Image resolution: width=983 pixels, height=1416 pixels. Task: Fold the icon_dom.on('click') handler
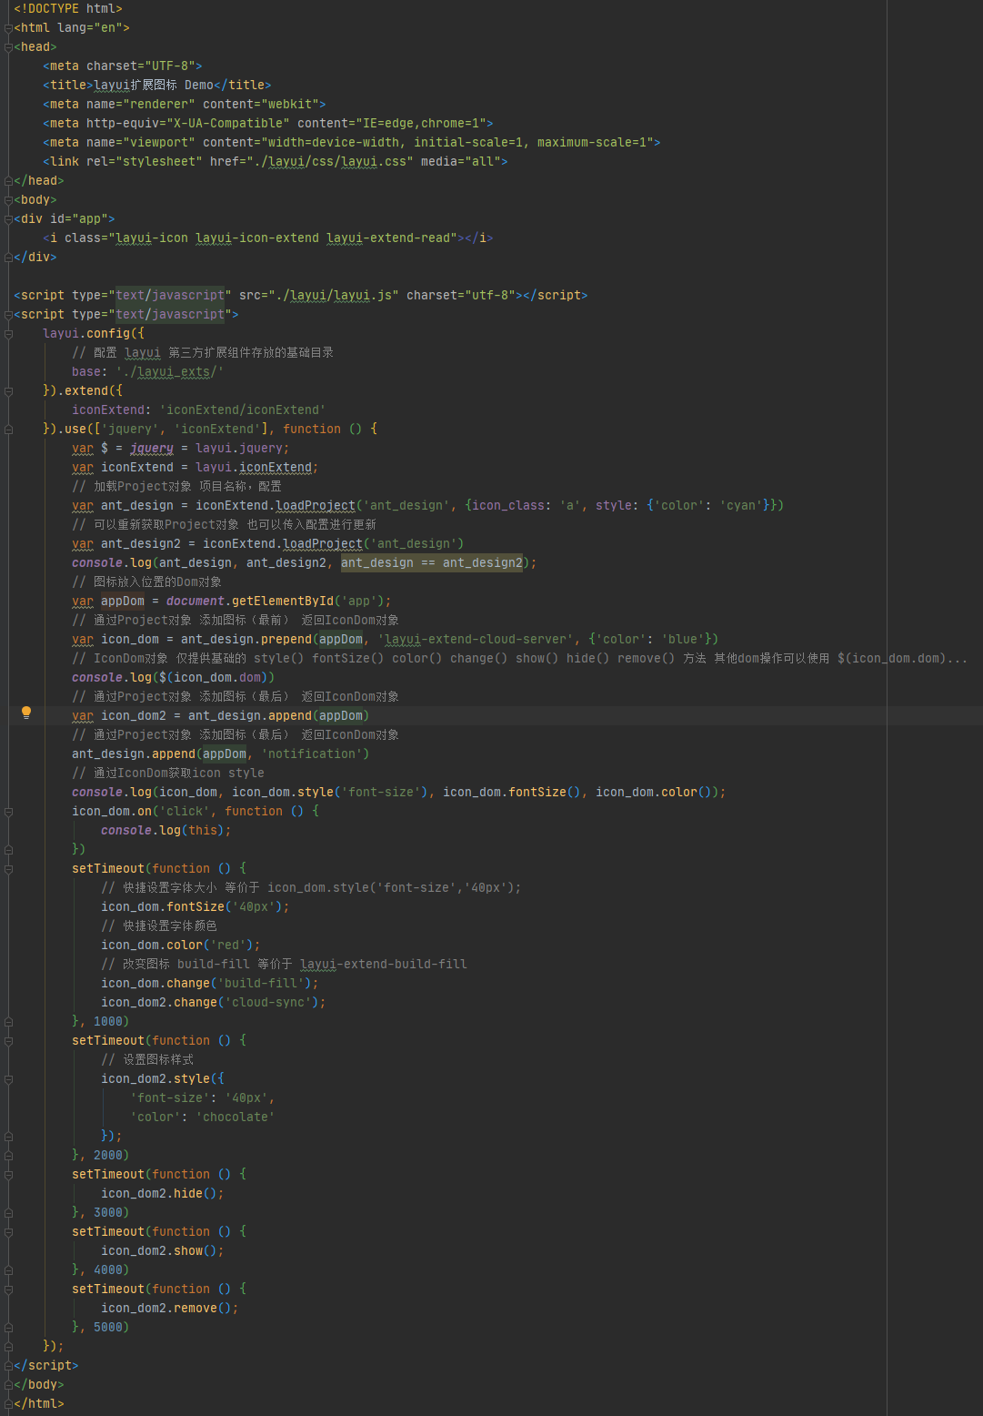[8, 812]
